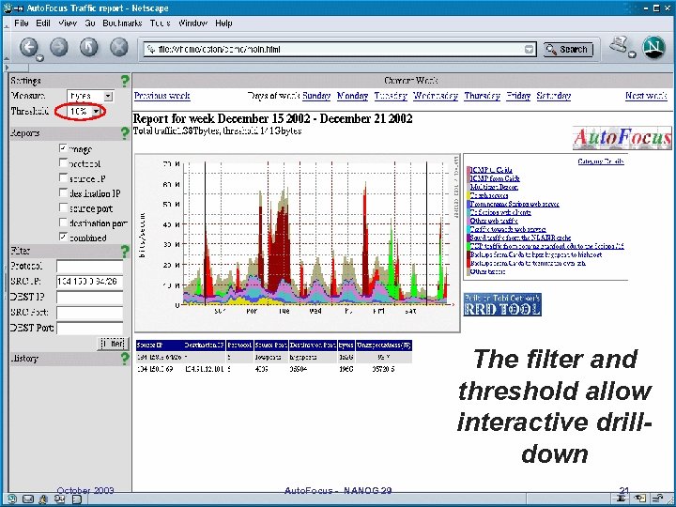This screenshot has height=507, width=676.
Task: Click the Other traffic legend color swatch
Action: (x=469, y=271)
